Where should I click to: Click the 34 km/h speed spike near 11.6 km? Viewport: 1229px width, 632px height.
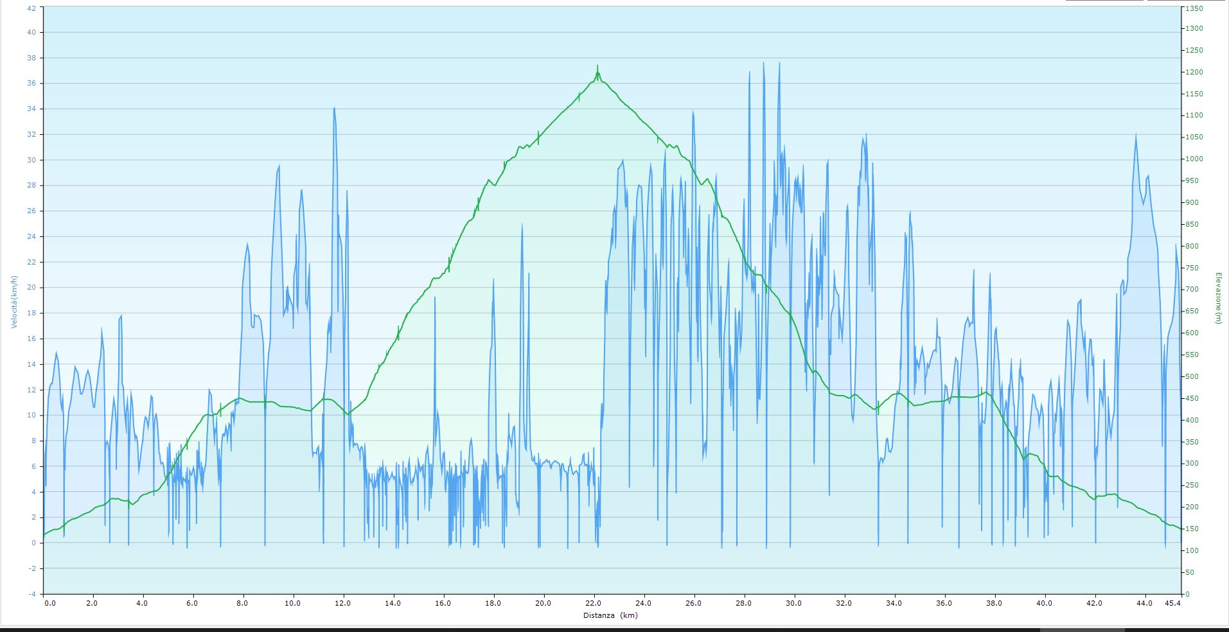[x=334, y=109]
